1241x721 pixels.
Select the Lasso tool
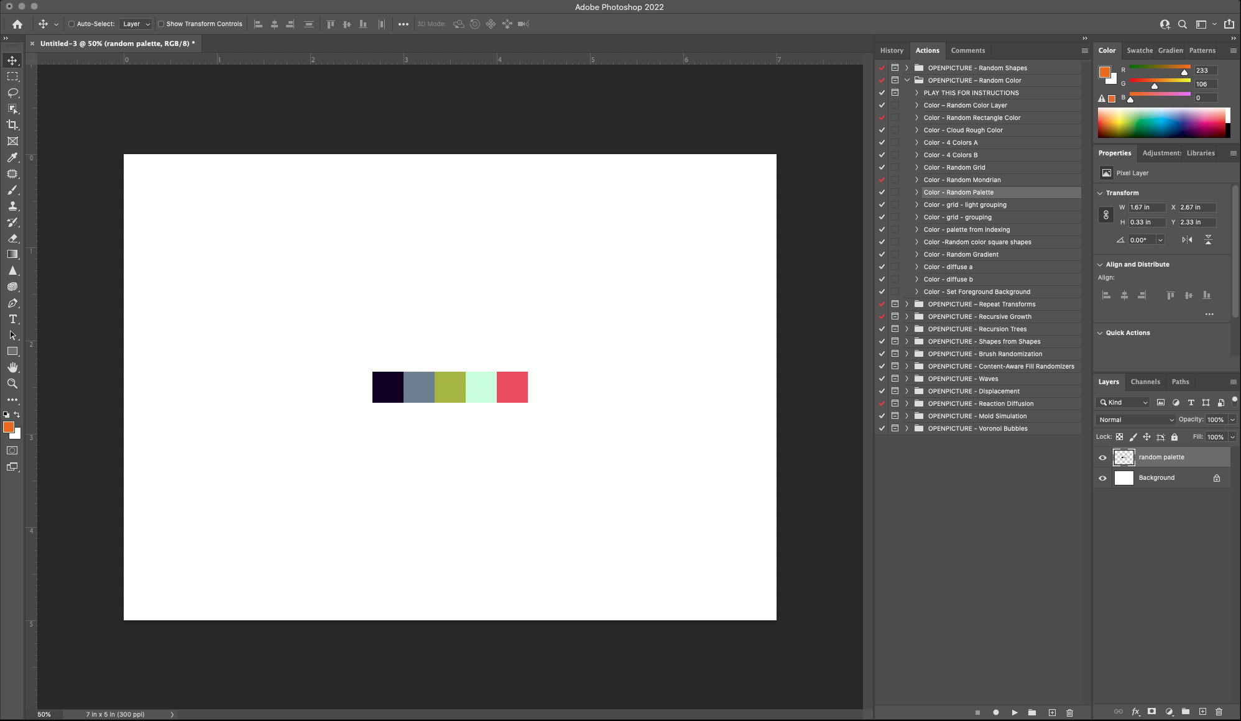tap(12, 93)
